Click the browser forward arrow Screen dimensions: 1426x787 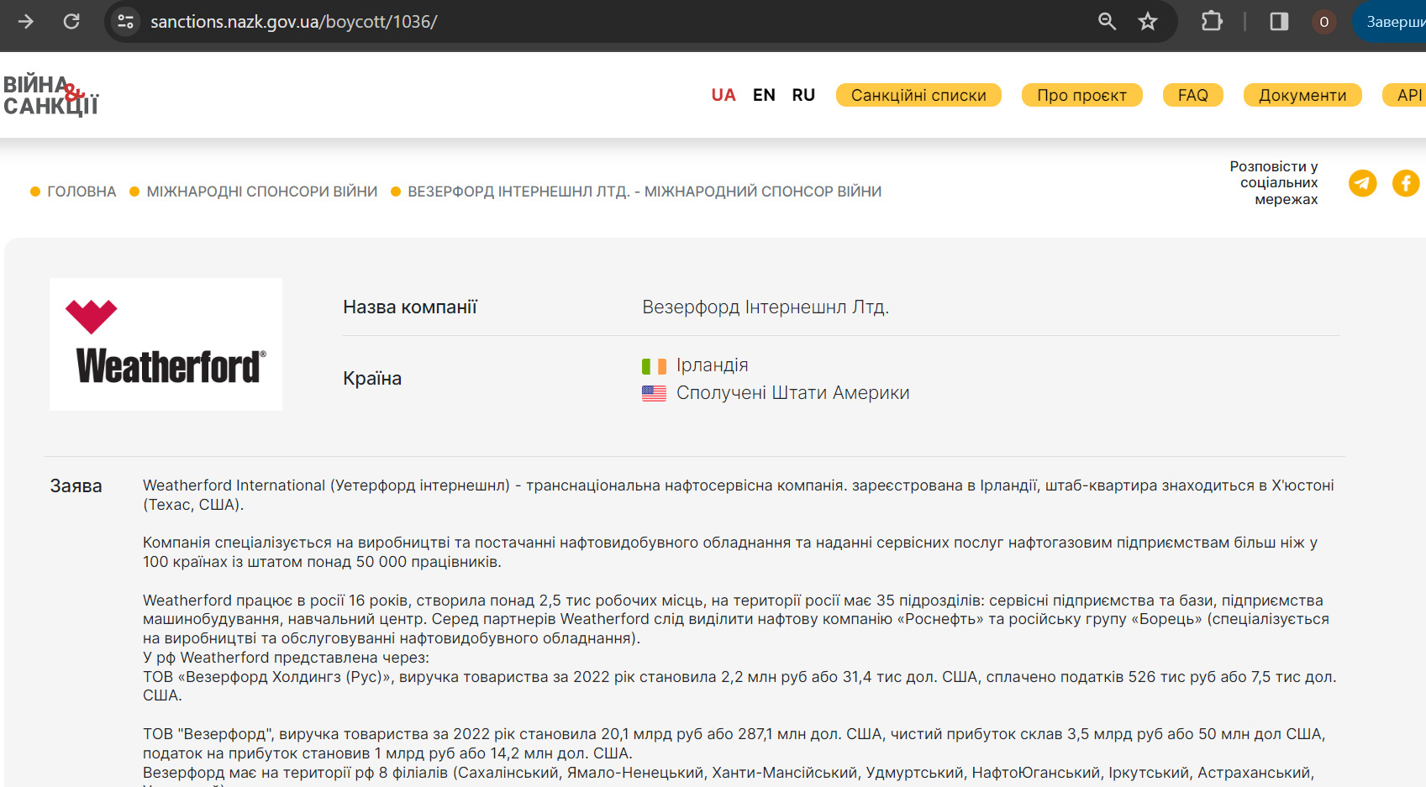tap(26, 22)
